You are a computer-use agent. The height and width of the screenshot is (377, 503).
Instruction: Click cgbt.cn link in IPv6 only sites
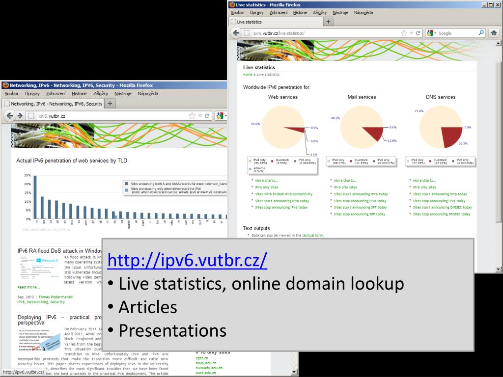202,358
